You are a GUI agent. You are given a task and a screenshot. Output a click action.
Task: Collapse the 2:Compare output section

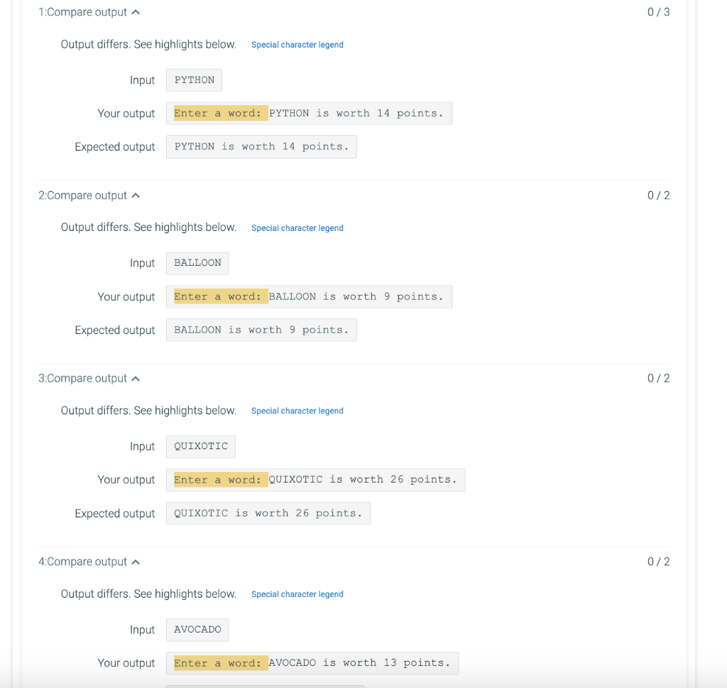[x=136, y=195]
